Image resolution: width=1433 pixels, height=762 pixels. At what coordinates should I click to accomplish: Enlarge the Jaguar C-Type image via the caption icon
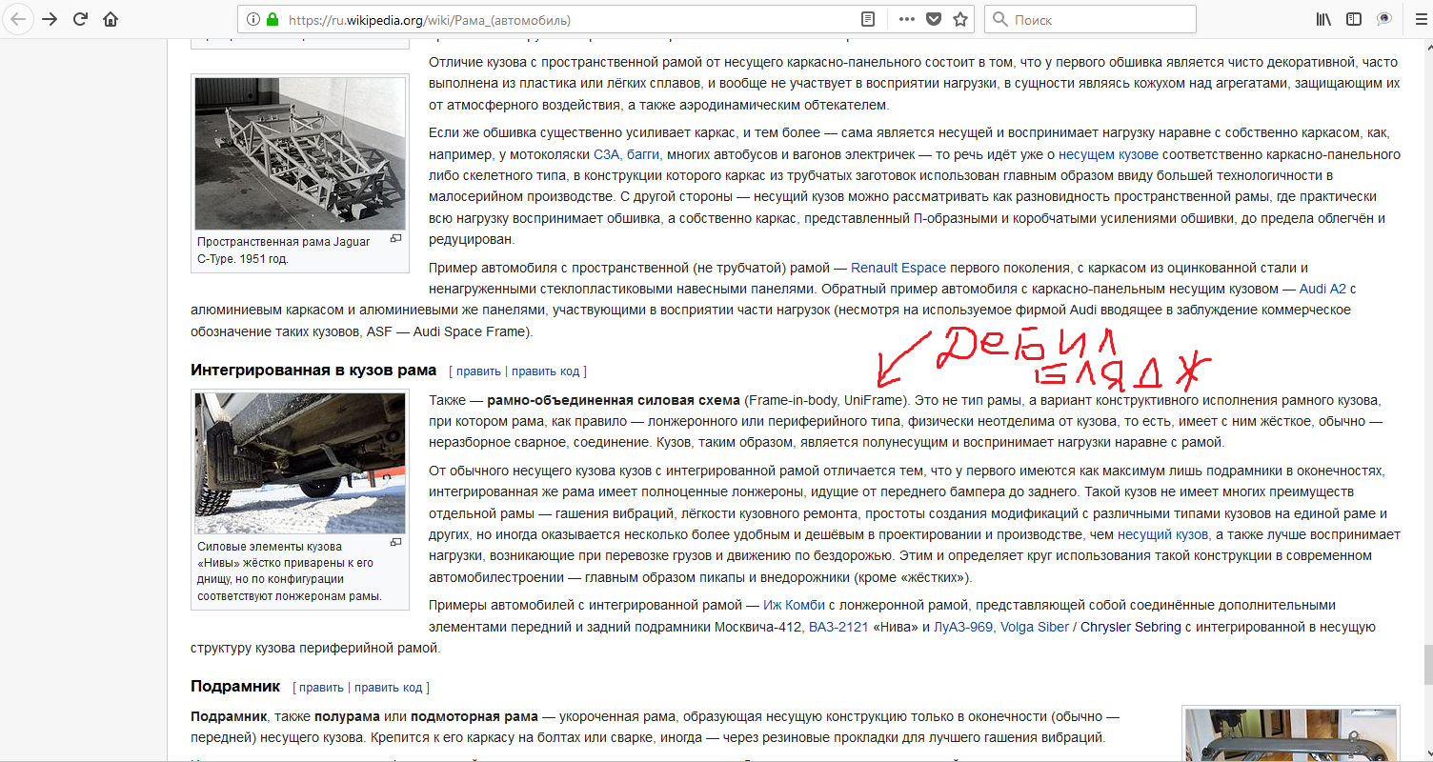[x=395, y=239]
